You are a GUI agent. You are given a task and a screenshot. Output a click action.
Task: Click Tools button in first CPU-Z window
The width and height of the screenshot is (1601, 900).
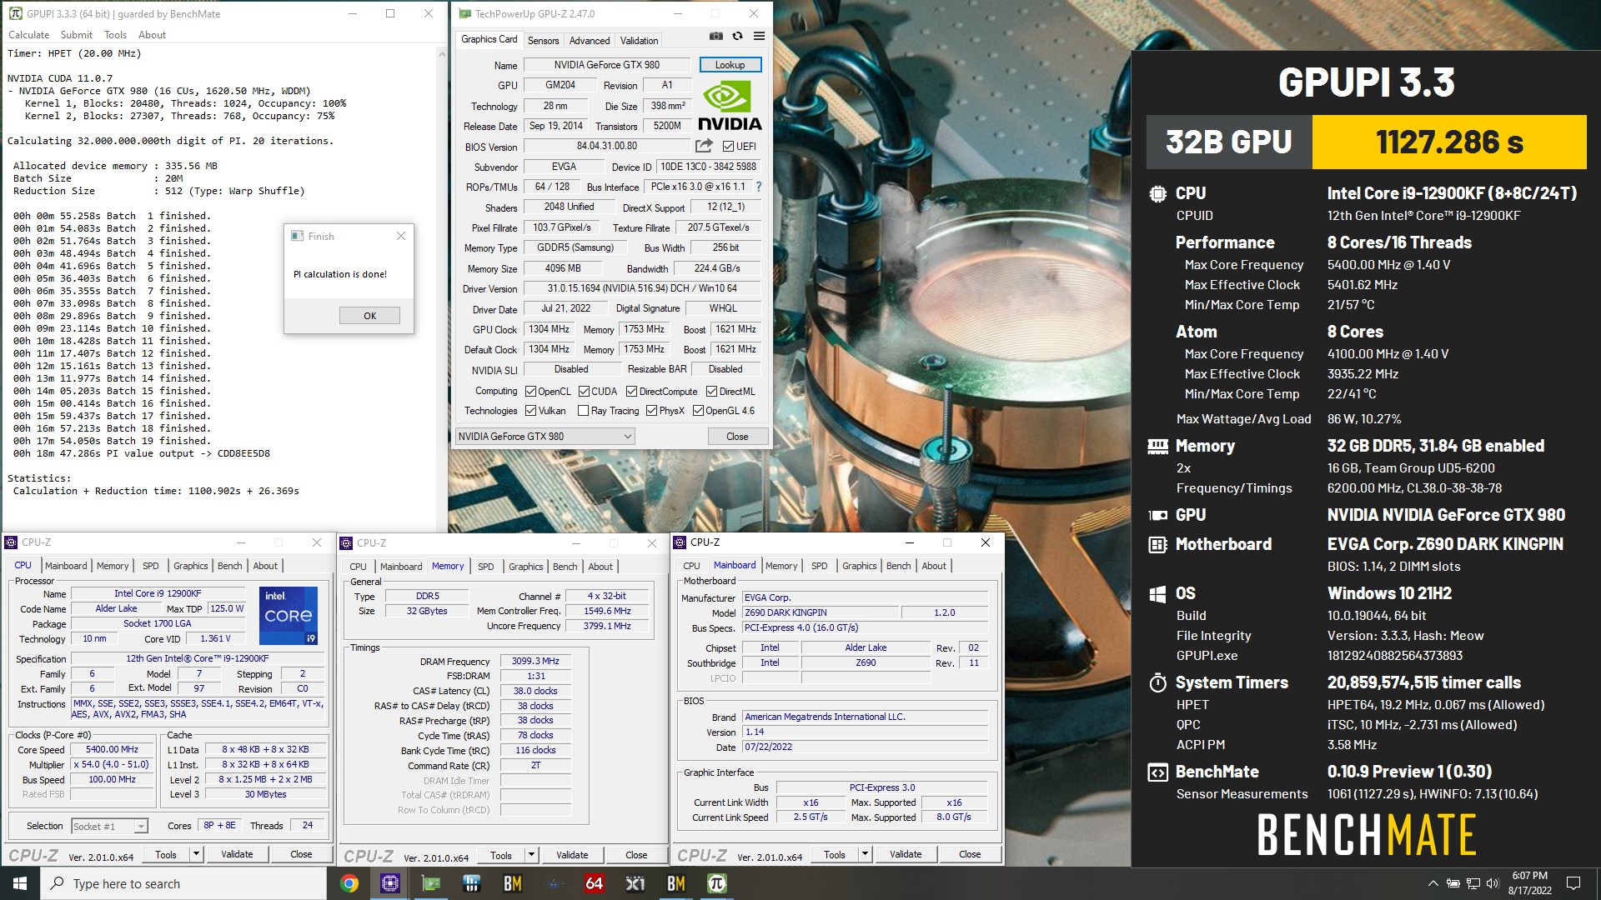(166, 854)
